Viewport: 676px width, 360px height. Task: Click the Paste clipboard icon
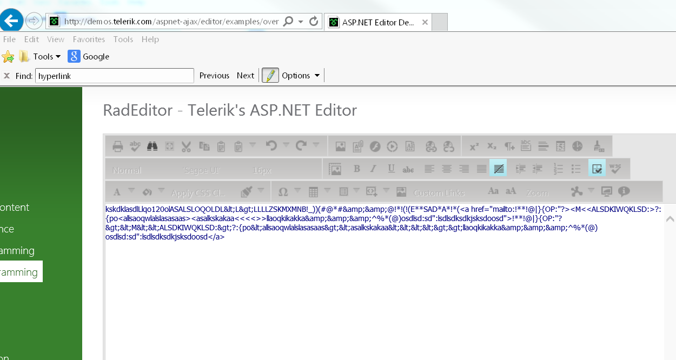click(221, 146)
